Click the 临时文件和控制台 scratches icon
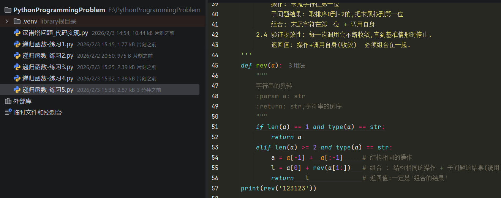 [x=8, y=112]
